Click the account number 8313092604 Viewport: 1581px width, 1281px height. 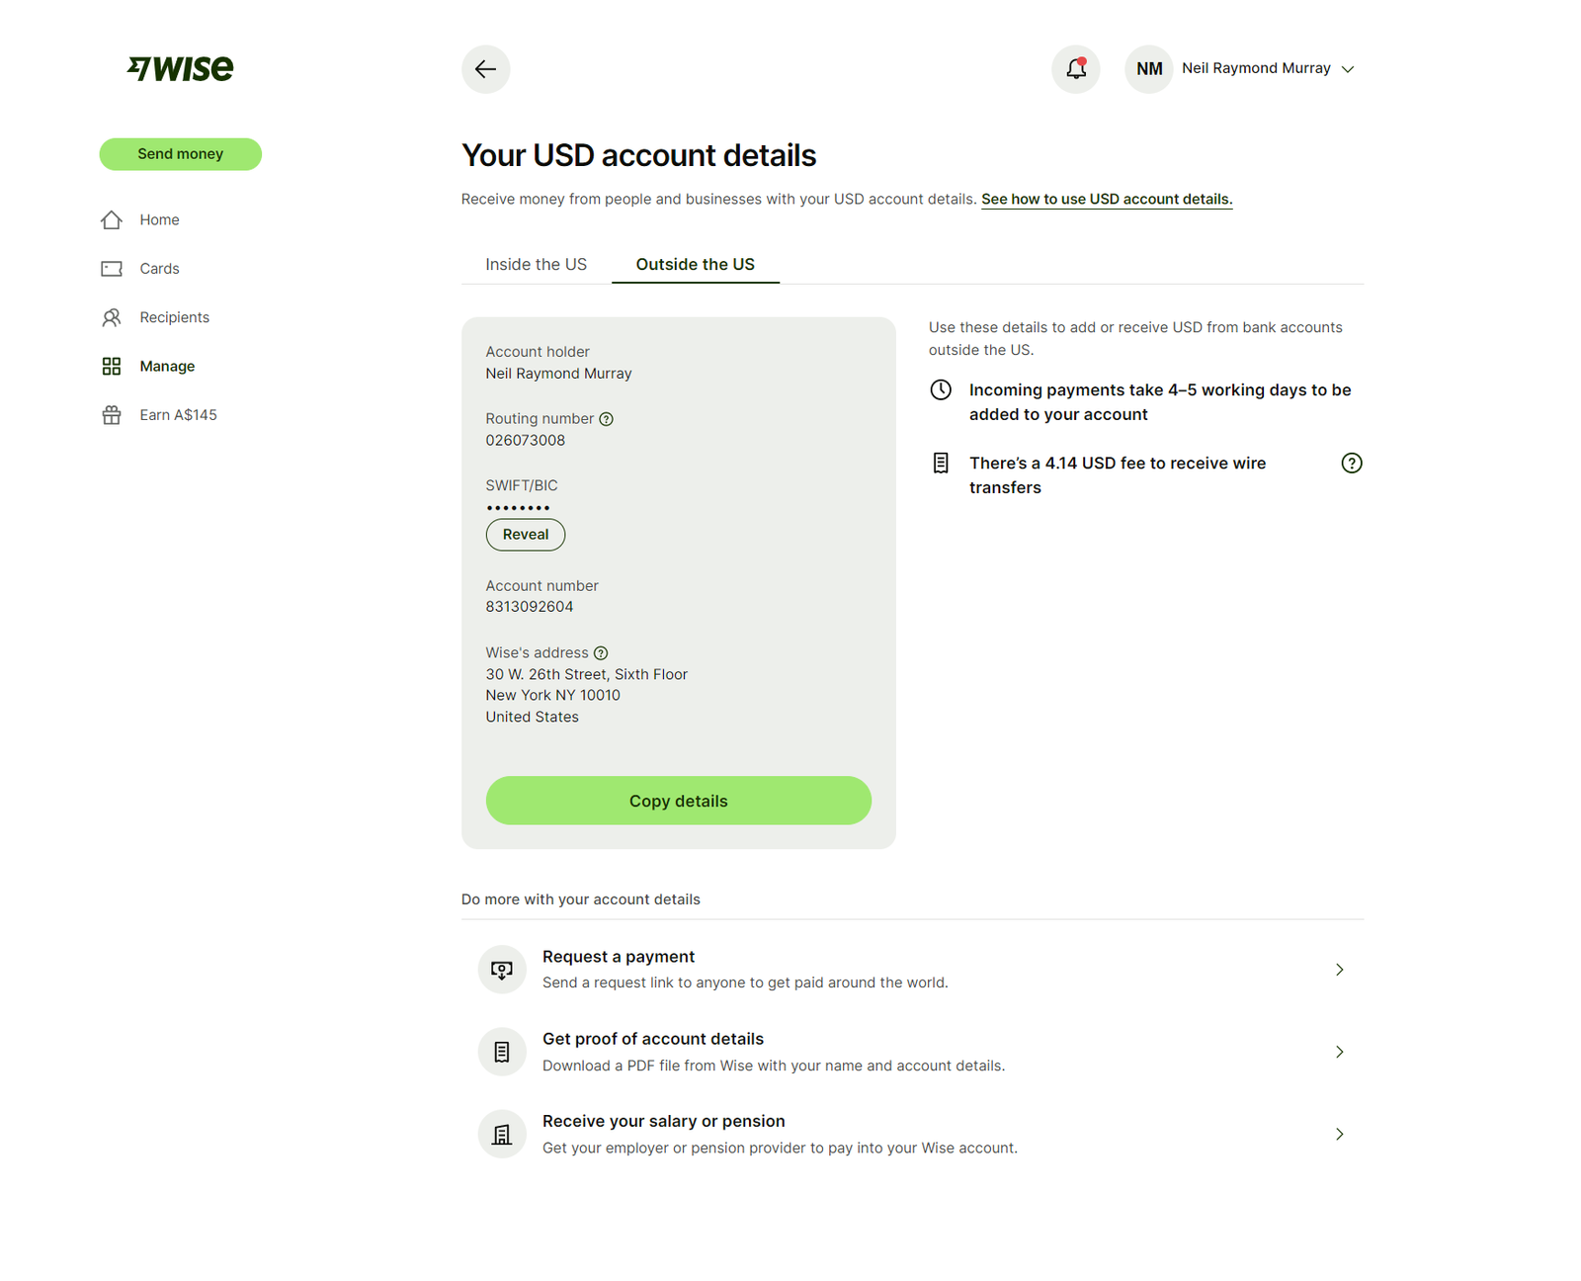[x=530, y=607]
